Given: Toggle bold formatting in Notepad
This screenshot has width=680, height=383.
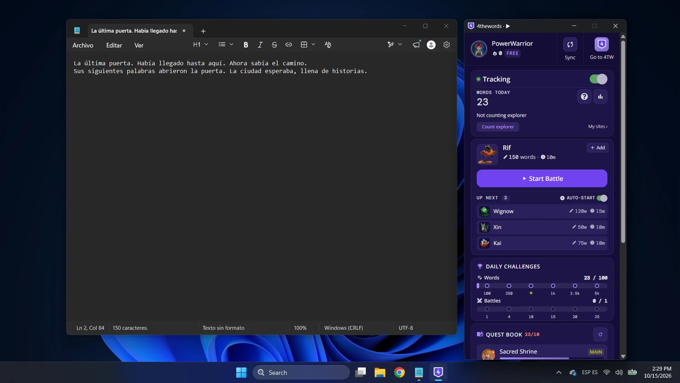Looking at the screenshot, I should click(x=246, y=45).
